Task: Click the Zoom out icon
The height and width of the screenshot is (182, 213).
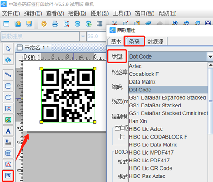Action: [x=186, y=23]
